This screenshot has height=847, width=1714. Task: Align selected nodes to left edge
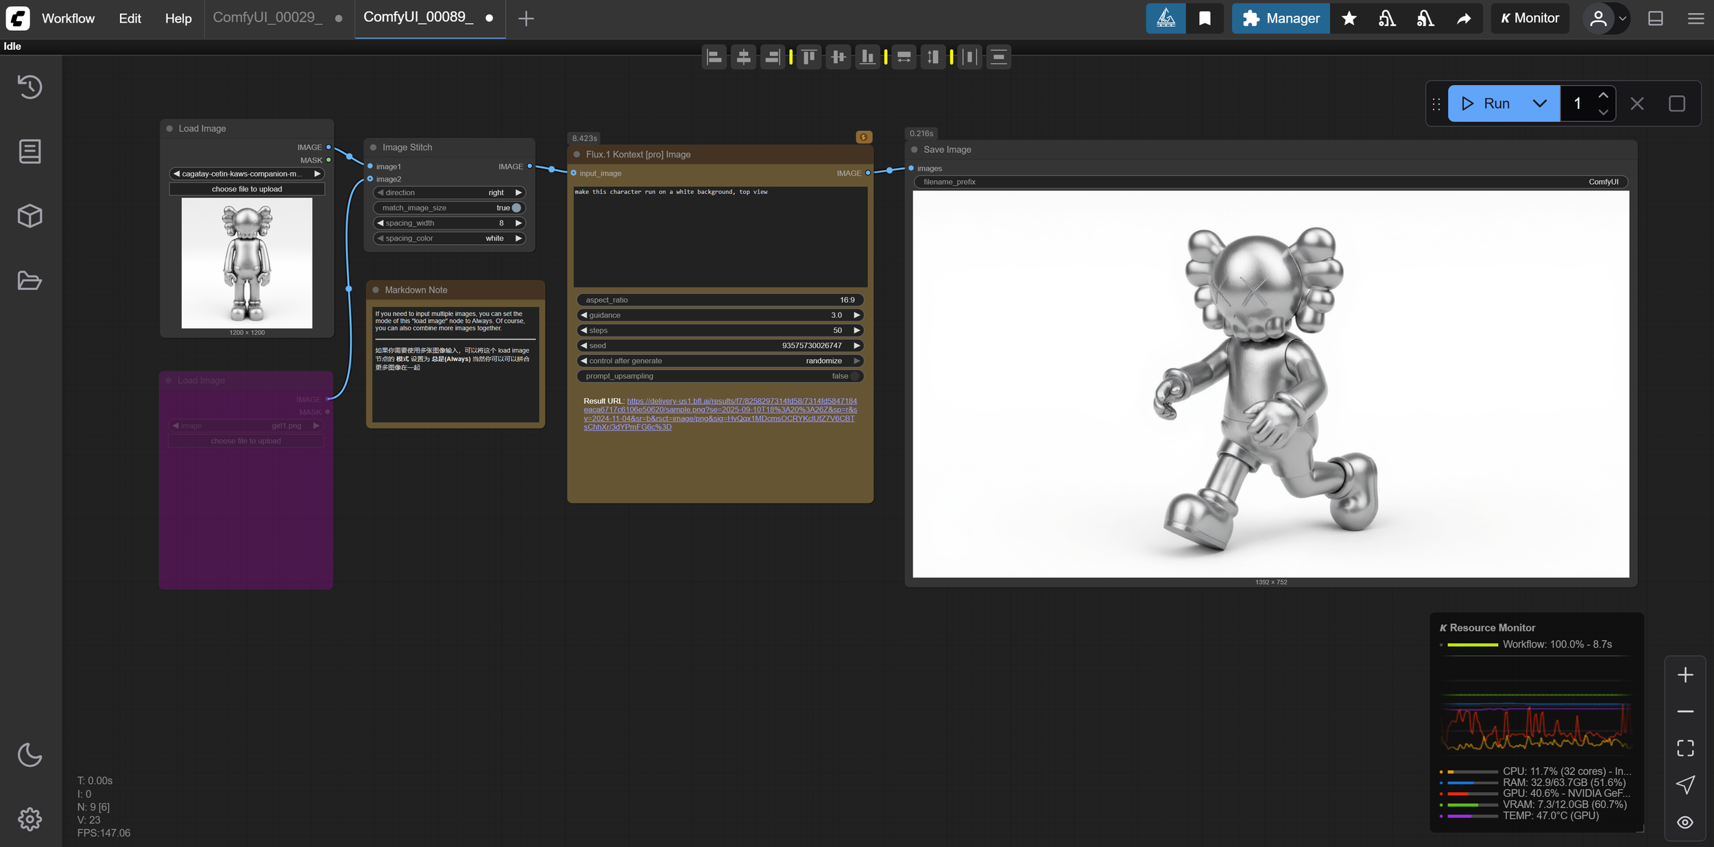pyautogui.click(x=714, y=58)
